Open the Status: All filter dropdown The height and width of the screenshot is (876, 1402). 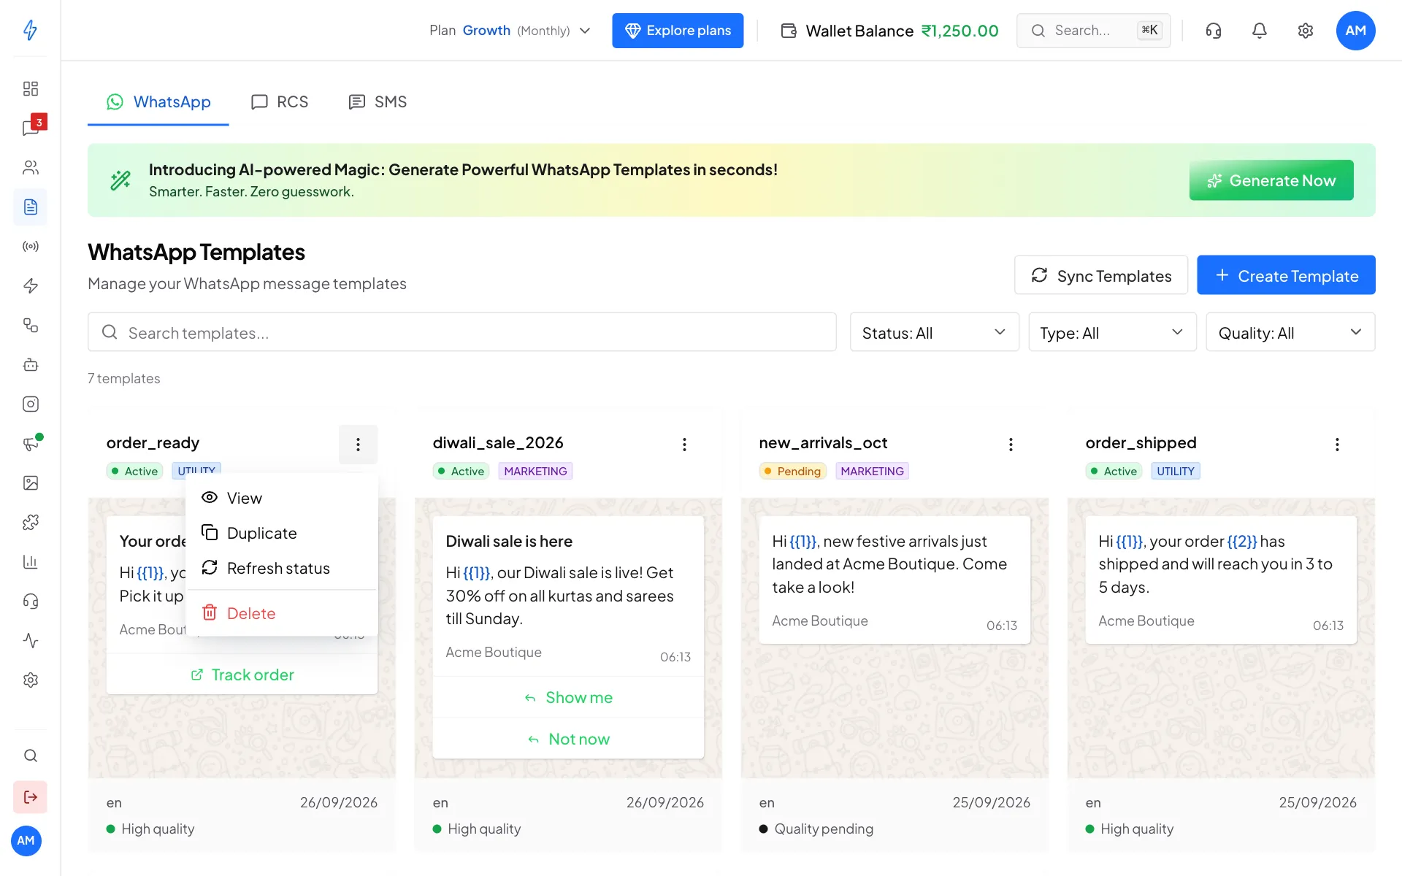[x=934, y=332]
